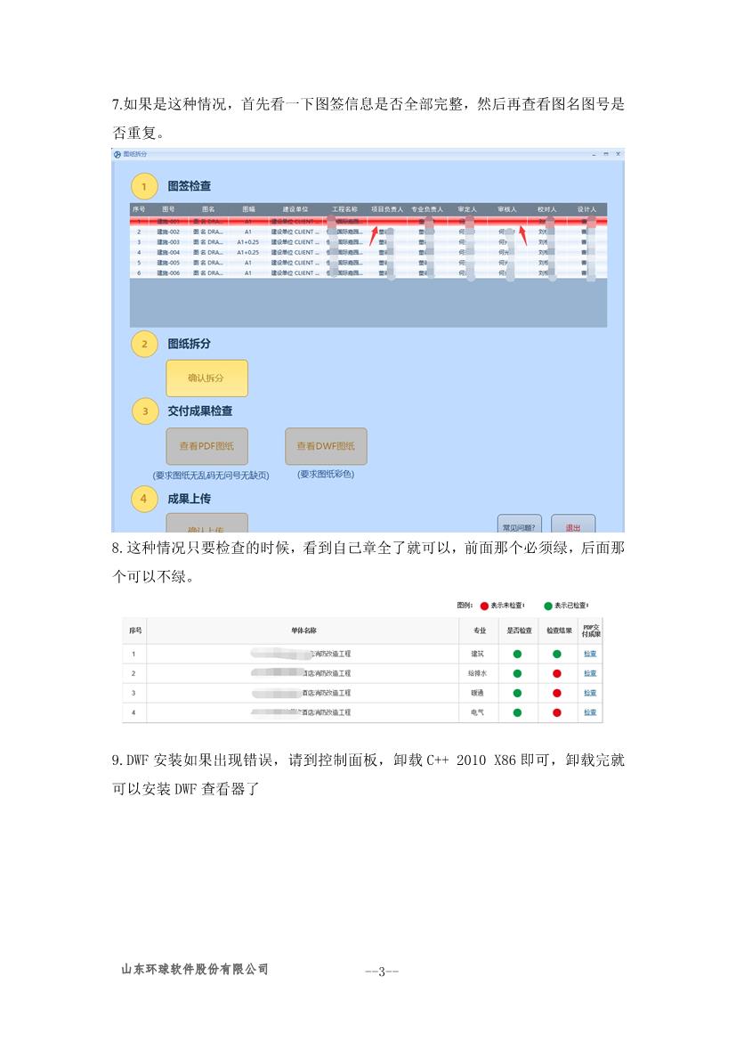Click the note 要求图纸彩色

click(x=326, y=474)
